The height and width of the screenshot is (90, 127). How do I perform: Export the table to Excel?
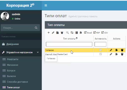point(88,32)
